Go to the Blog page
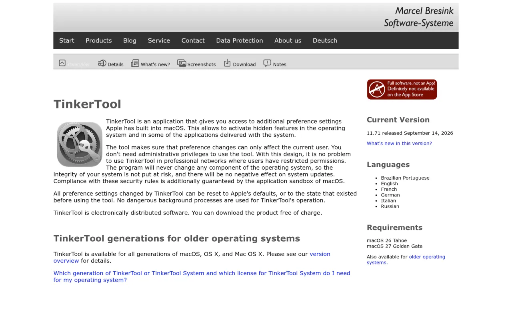Screen dimensions: 512x320 [130, 40]
